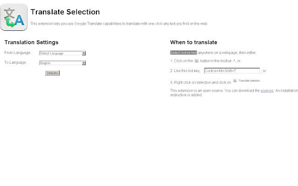This screenshot has width=298, height=186.
Task: Click the "When to translate" heading
Action: pyautogui.click(x=193, y=42)
